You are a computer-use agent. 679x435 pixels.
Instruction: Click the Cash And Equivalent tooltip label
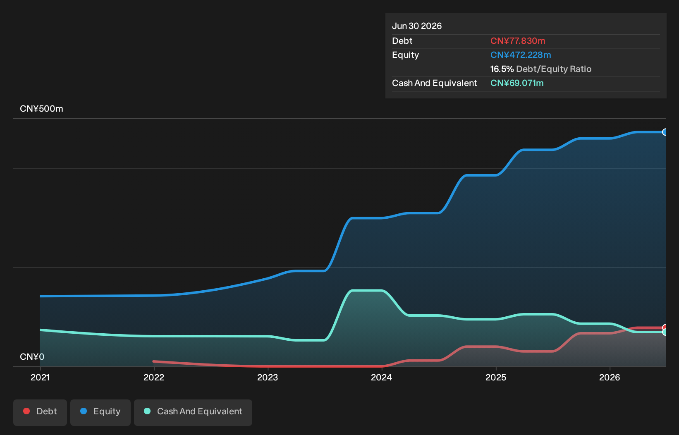[x=434, y=83]
